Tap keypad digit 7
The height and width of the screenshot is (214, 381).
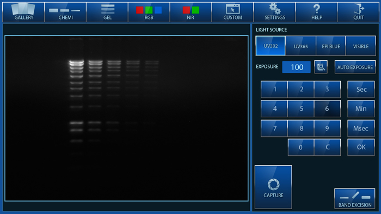pos(274,128)
